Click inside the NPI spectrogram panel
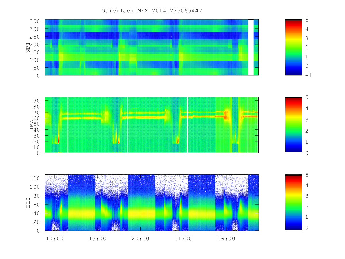Image resolution: width=345 pixels, height=259 pixels. (152, 47)
